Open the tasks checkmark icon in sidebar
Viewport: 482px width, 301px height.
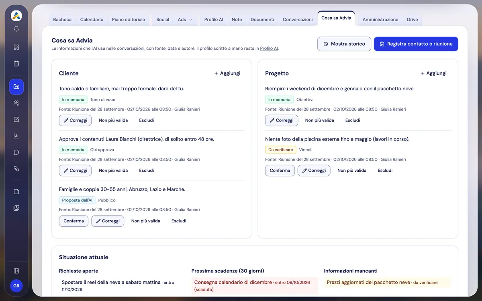coord(16,119)
